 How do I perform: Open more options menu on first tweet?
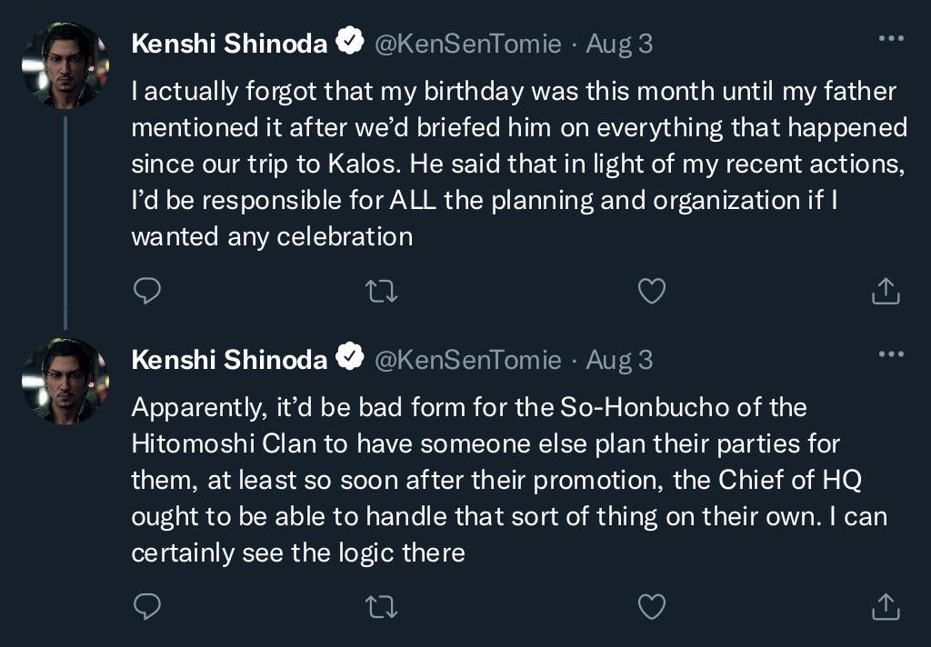tap(890, 40)
